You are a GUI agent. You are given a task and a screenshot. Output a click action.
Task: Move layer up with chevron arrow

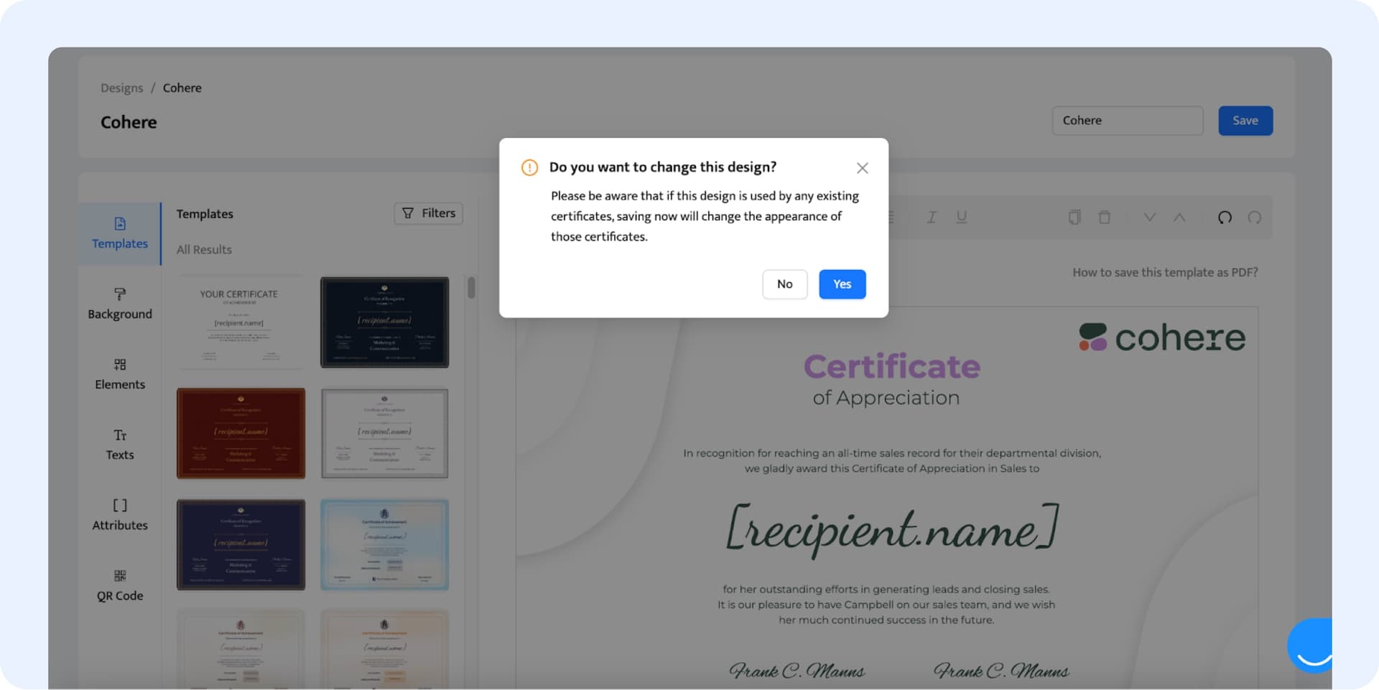[x=1179, y=218]
